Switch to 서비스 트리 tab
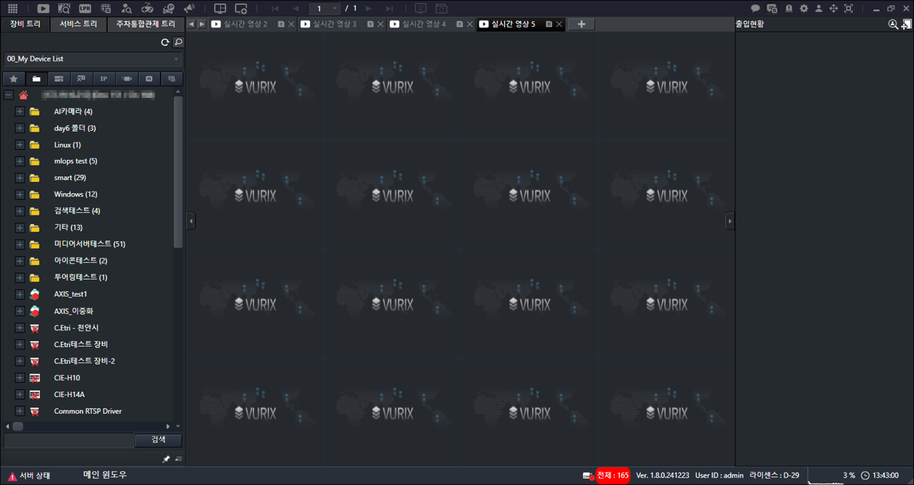The width and height of the screenshot is (914, 485). click(x=78, y=24)
